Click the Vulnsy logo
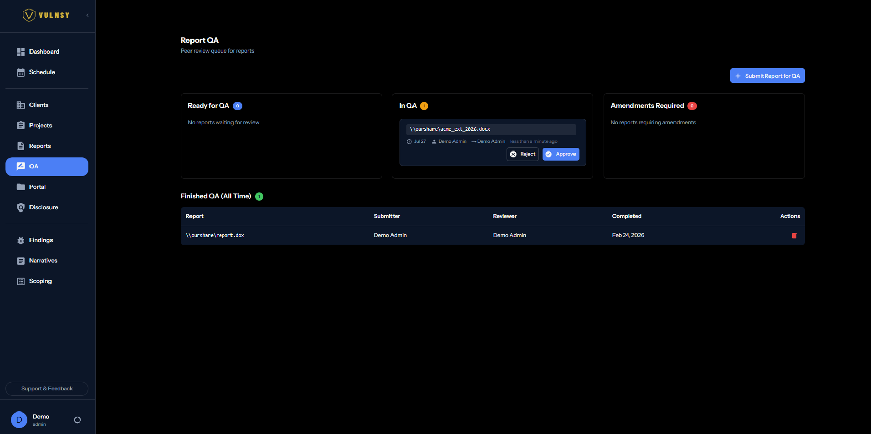 tap(46, 15)
